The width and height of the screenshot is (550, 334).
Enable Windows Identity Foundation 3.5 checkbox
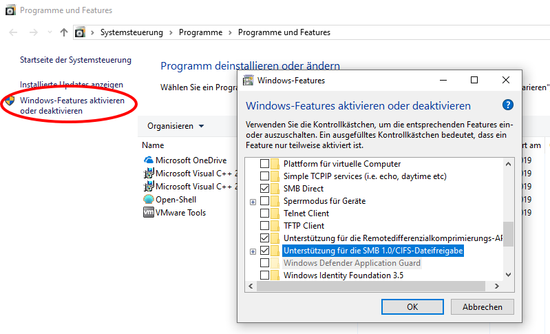265,275
